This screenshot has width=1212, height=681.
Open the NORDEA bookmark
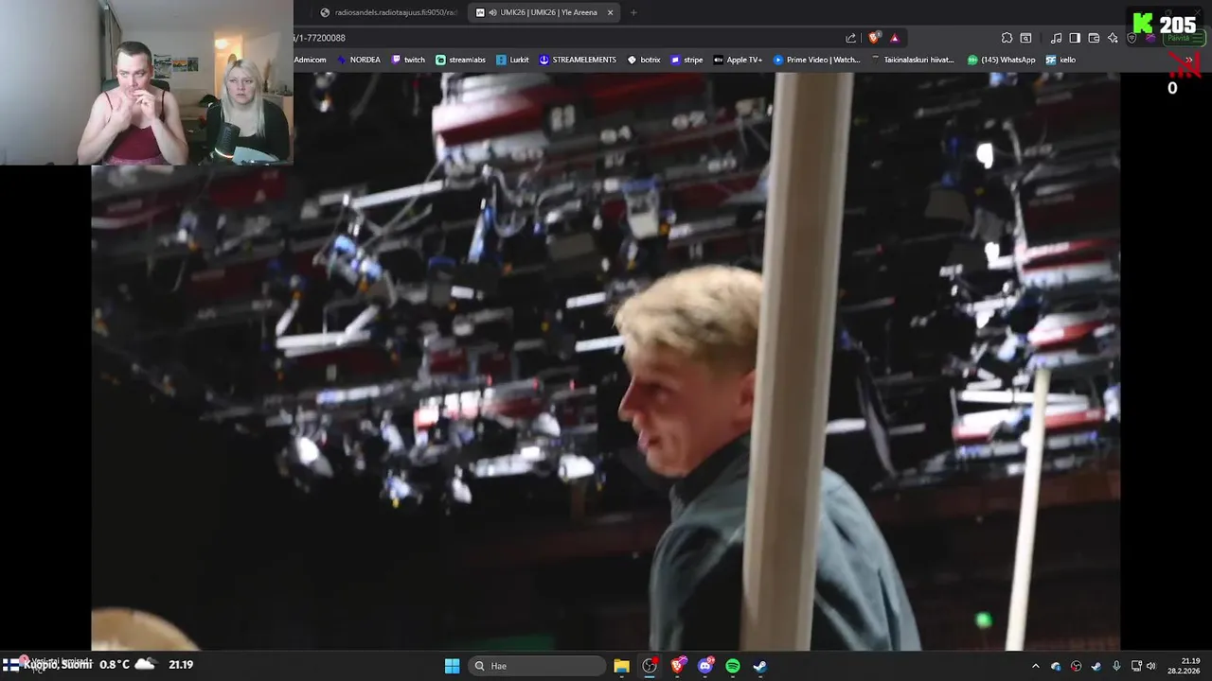point(359,60)
